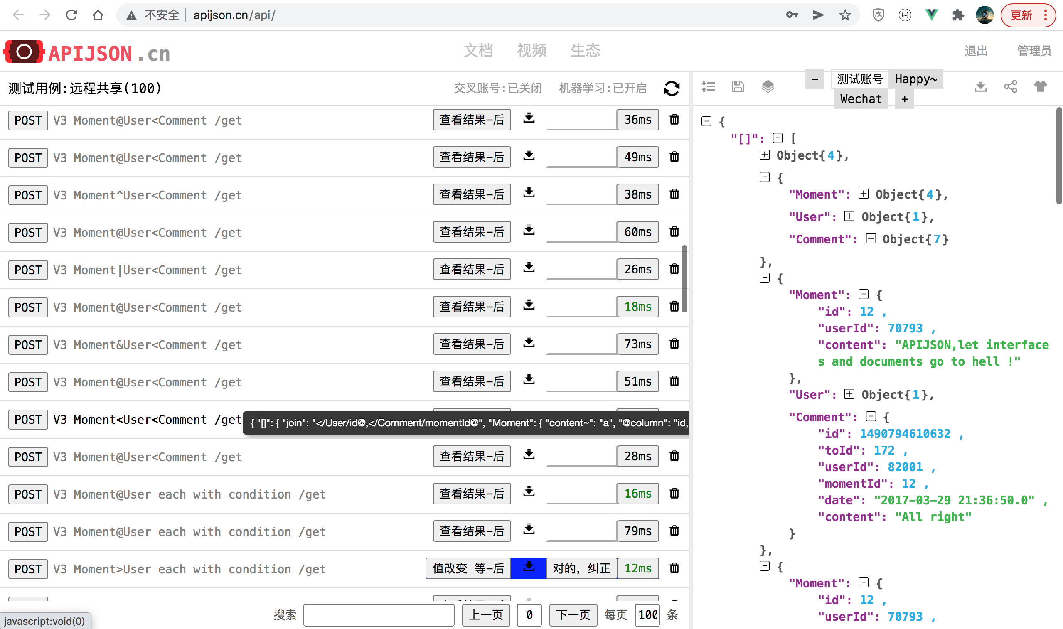Click the blue download button in 12ms row
The height and width of the screenshot is (629, 1063).
[529, 568]
